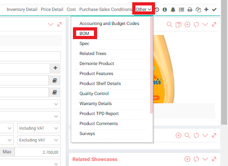Expand image panel with diagonal arrow icon

pos(214,25)
